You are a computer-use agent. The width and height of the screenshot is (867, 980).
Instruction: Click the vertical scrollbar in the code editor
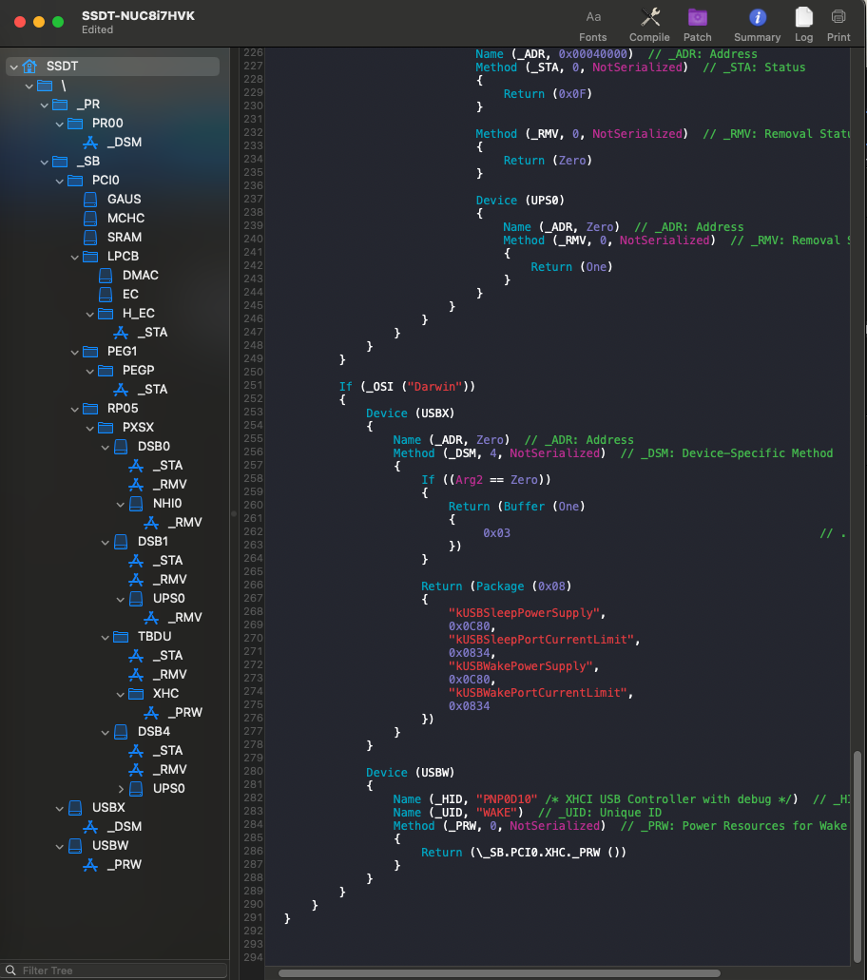[857, 856]
